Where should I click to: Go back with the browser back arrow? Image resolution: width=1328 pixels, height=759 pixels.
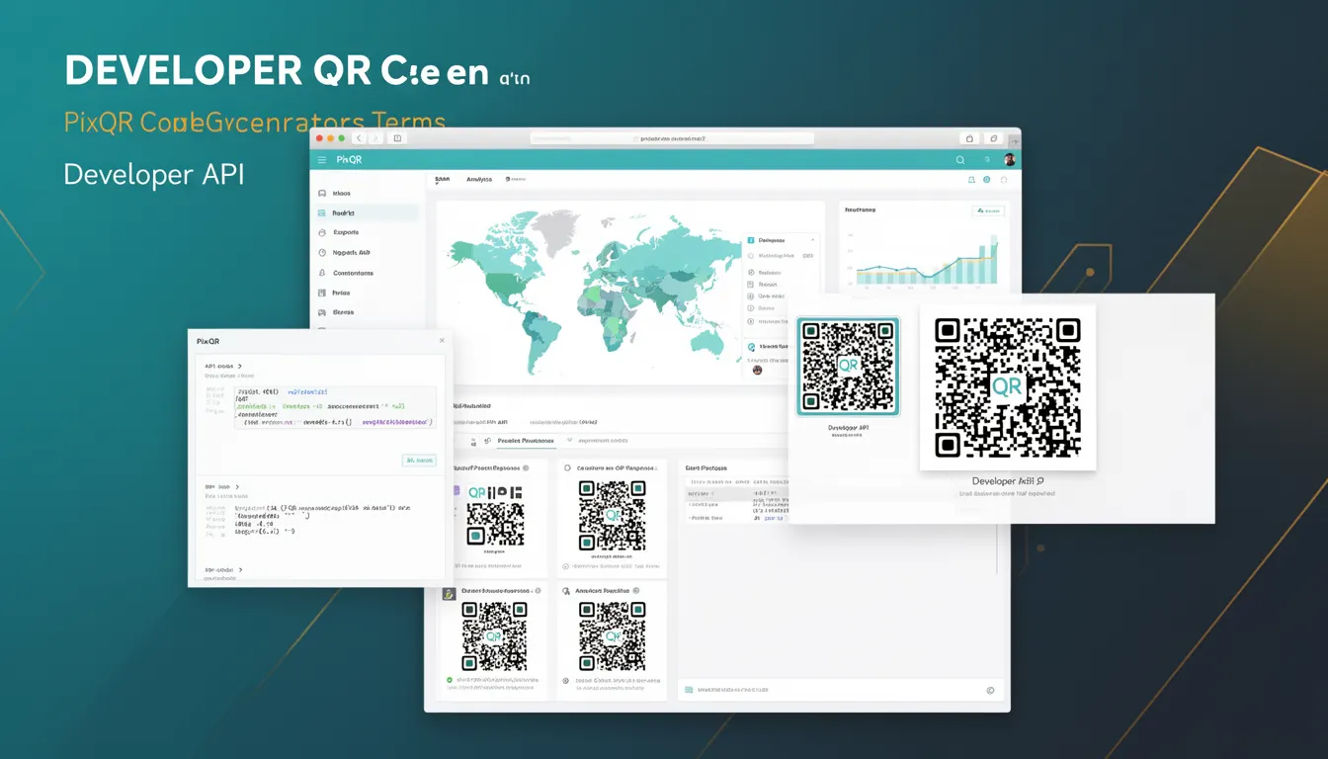(x=359, y=139)
